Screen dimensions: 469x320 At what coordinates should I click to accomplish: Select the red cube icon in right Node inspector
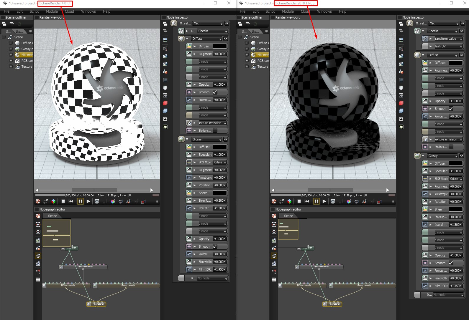pyautogui.click(x=401, y=103)
